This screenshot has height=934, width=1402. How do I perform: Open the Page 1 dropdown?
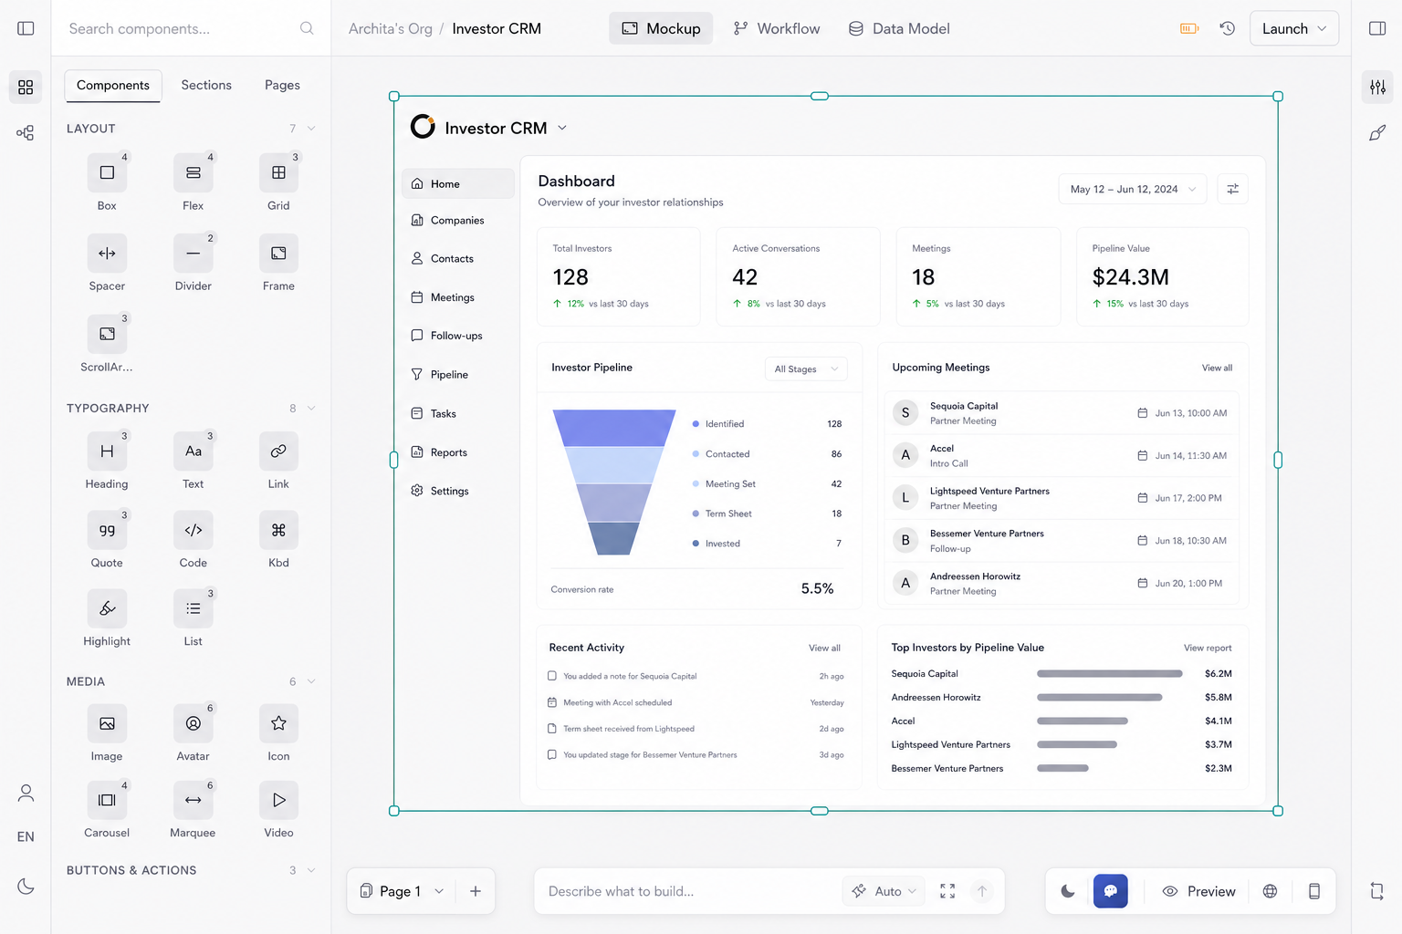pos(403,891)
